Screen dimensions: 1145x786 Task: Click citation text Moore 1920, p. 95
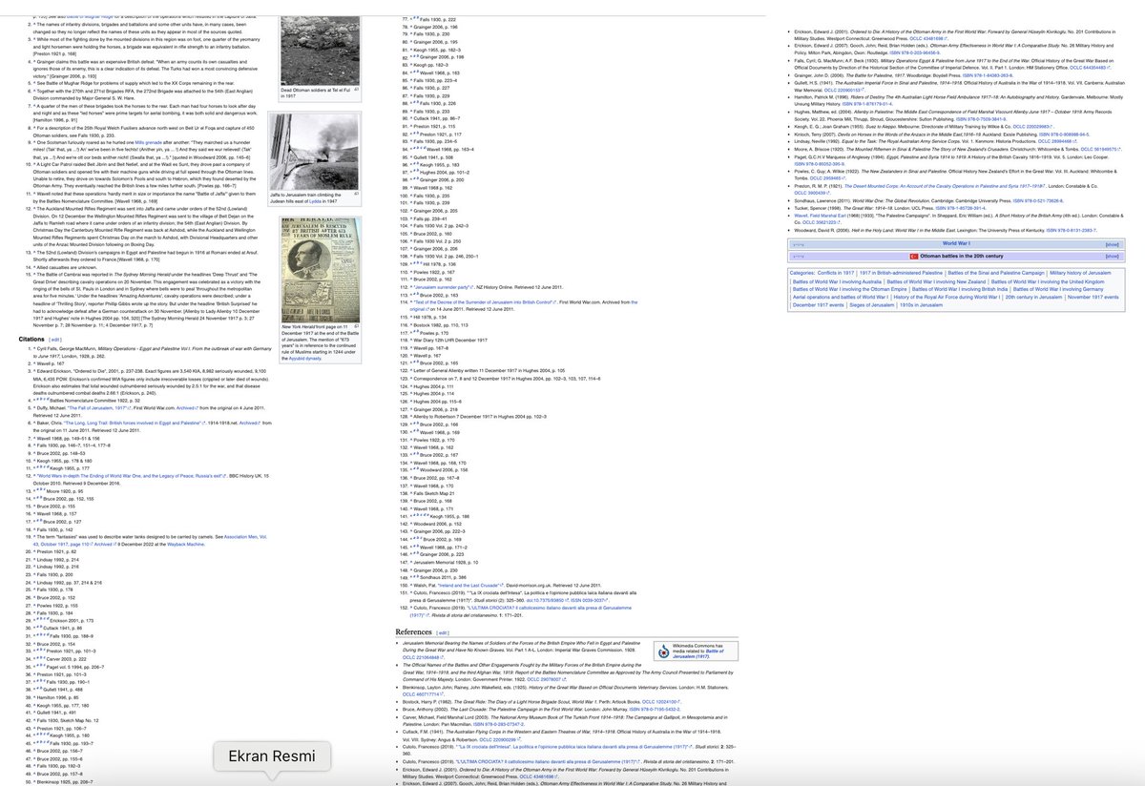tap(65, 491)
